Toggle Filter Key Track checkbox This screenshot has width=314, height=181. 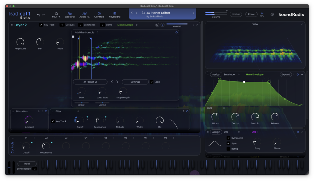pyautogui.click(x=53, y=121)
